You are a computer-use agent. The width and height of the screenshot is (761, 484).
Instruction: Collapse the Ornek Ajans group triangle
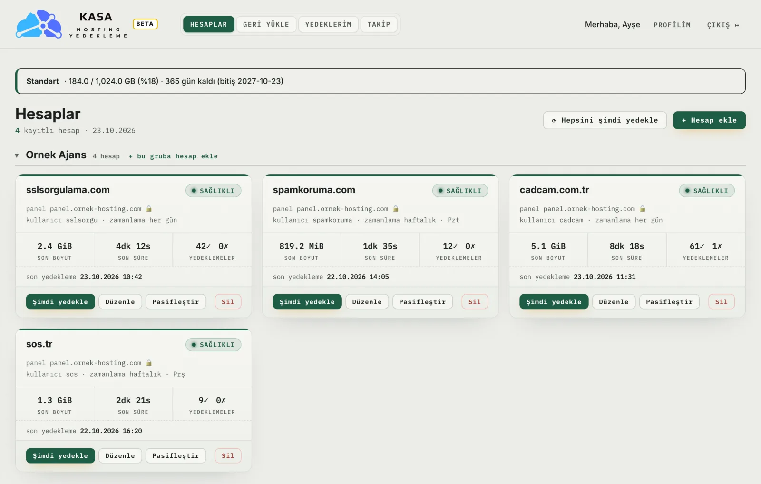pyautogui.click(x=17, y=155)
